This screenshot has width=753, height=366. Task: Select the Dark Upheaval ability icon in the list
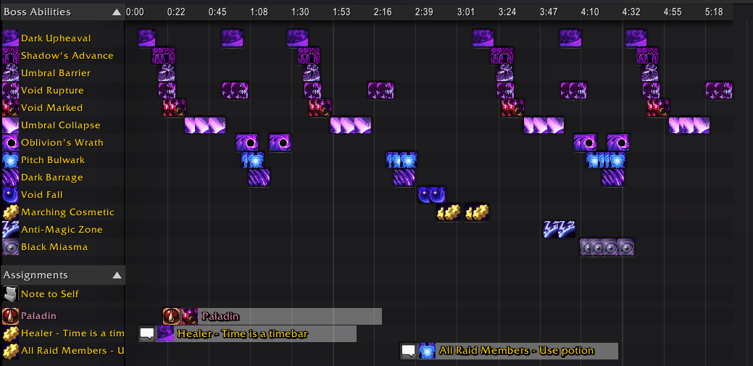coord(11,38)
